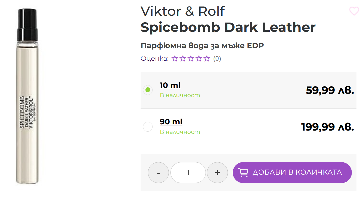The width and height of the screenshot is (360, 204).
Task: Decrease quantity with the minus button
Action: point(158,172)
